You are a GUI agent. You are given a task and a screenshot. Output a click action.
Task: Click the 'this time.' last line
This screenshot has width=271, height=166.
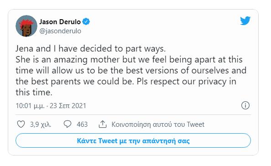pos(34,92)
